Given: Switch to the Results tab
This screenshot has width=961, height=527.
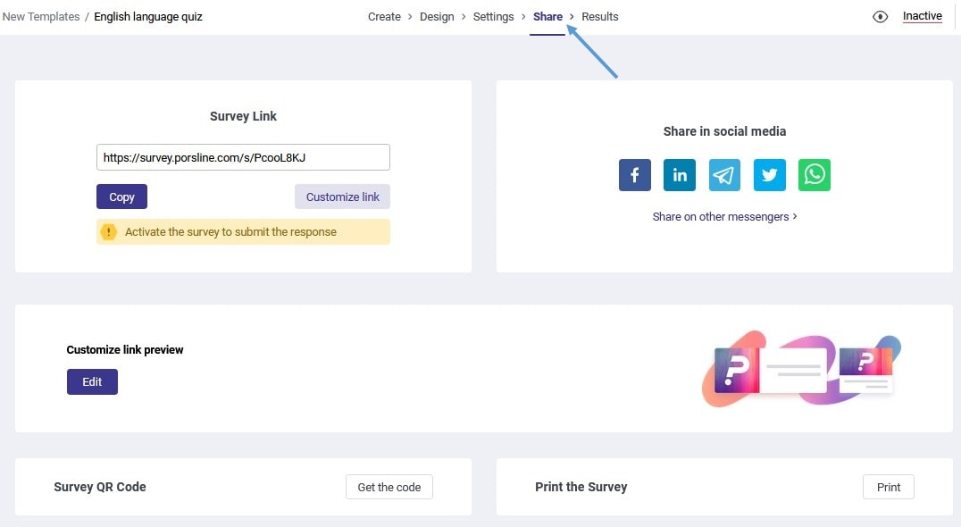Looking at the screenshot, I should (599, 16).
